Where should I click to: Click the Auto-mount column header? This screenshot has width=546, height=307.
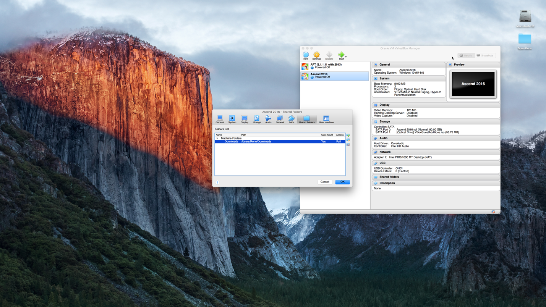point(327,135)
